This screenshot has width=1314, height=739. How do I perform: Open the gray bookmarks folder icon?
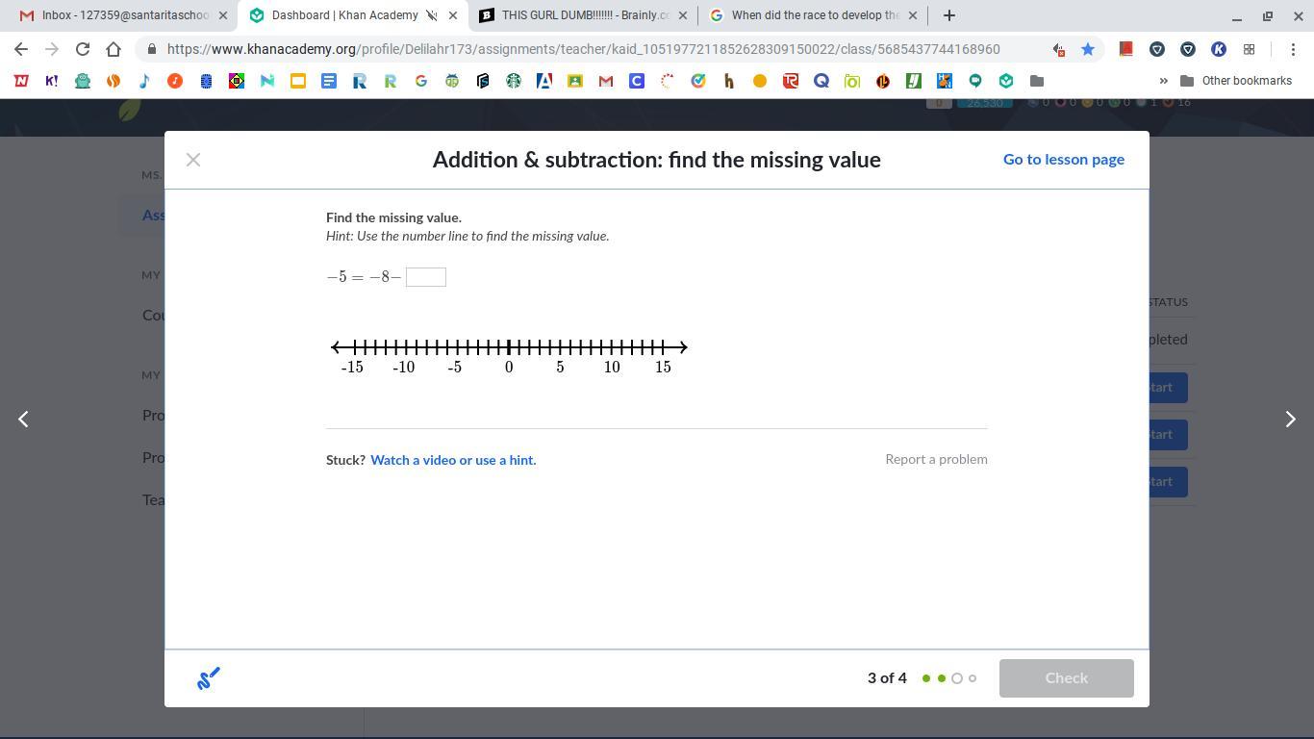point(1037,81)
